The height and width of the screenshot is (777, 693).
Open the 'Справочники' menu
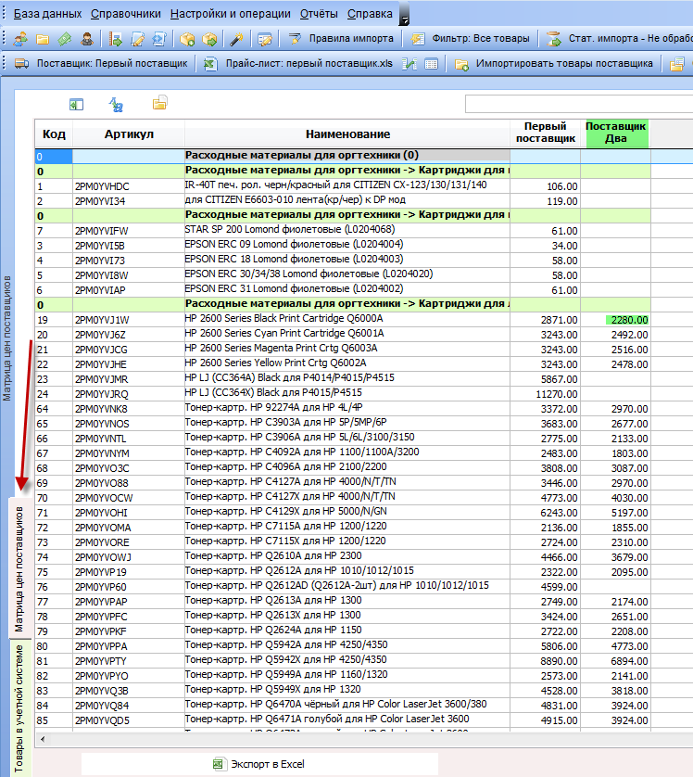pos(126,14)
